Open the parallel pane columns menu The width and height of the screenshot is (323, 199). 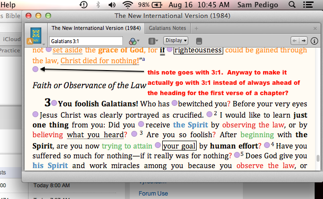click(153, 41)
